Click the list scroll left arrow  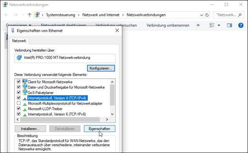pyautogui.click(x=18, y=119)
